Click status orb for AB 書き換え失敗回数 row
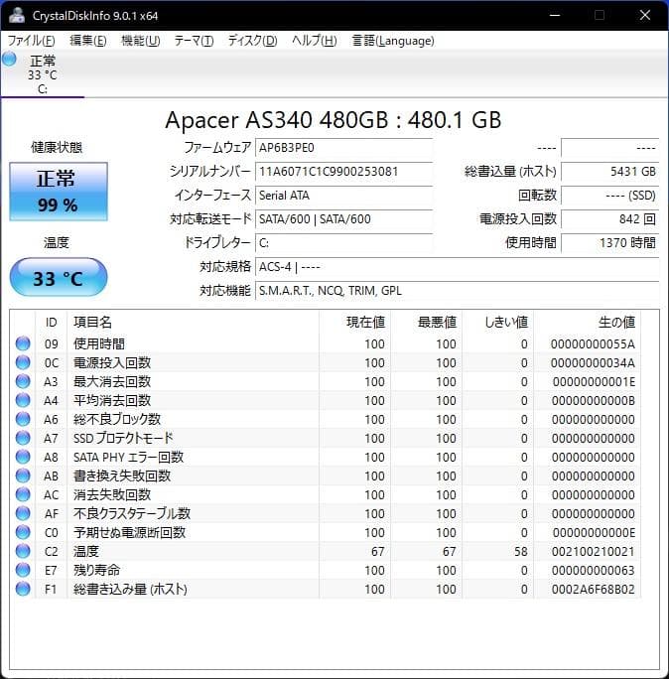 point(23,475)
